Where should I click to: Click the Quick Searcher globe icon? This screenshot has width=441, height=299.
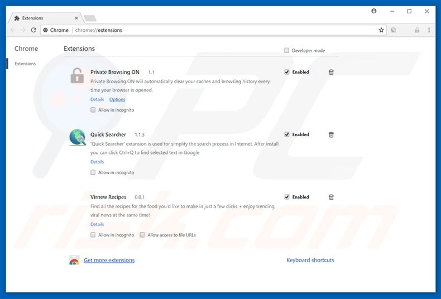[78, 138]
